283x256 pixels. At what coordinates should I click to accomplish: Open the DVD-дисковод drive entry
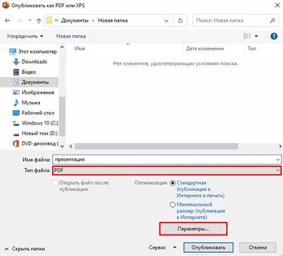pyautogui.click(x=36, y=144)
